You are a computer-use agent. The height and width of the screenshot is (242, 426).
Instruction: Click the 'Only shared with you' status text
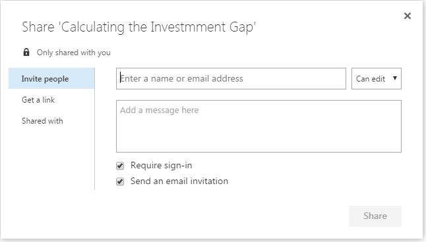click(x=74, y=53)
